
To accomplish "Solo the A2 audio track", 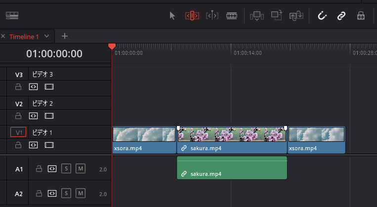I will [x=66, y=193].
